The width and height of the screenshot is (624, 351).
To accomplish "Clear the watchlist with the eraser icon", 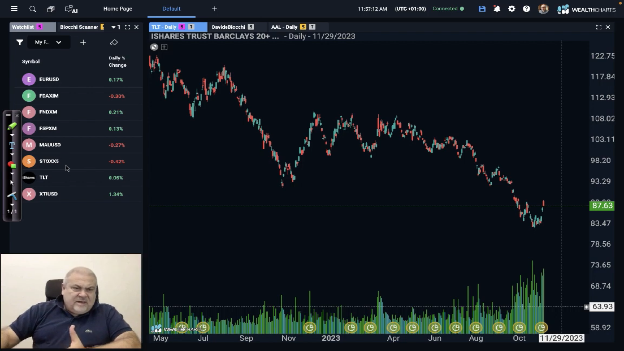I will click(x=114, y=43).
